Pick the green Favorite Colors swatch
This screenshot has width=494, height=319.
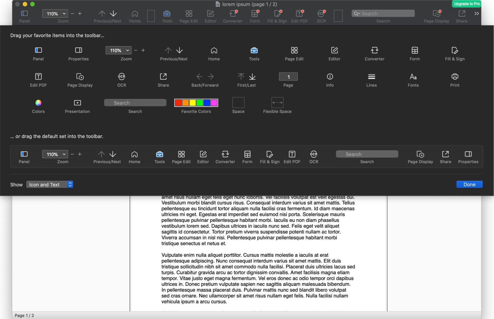coord(200,103)
